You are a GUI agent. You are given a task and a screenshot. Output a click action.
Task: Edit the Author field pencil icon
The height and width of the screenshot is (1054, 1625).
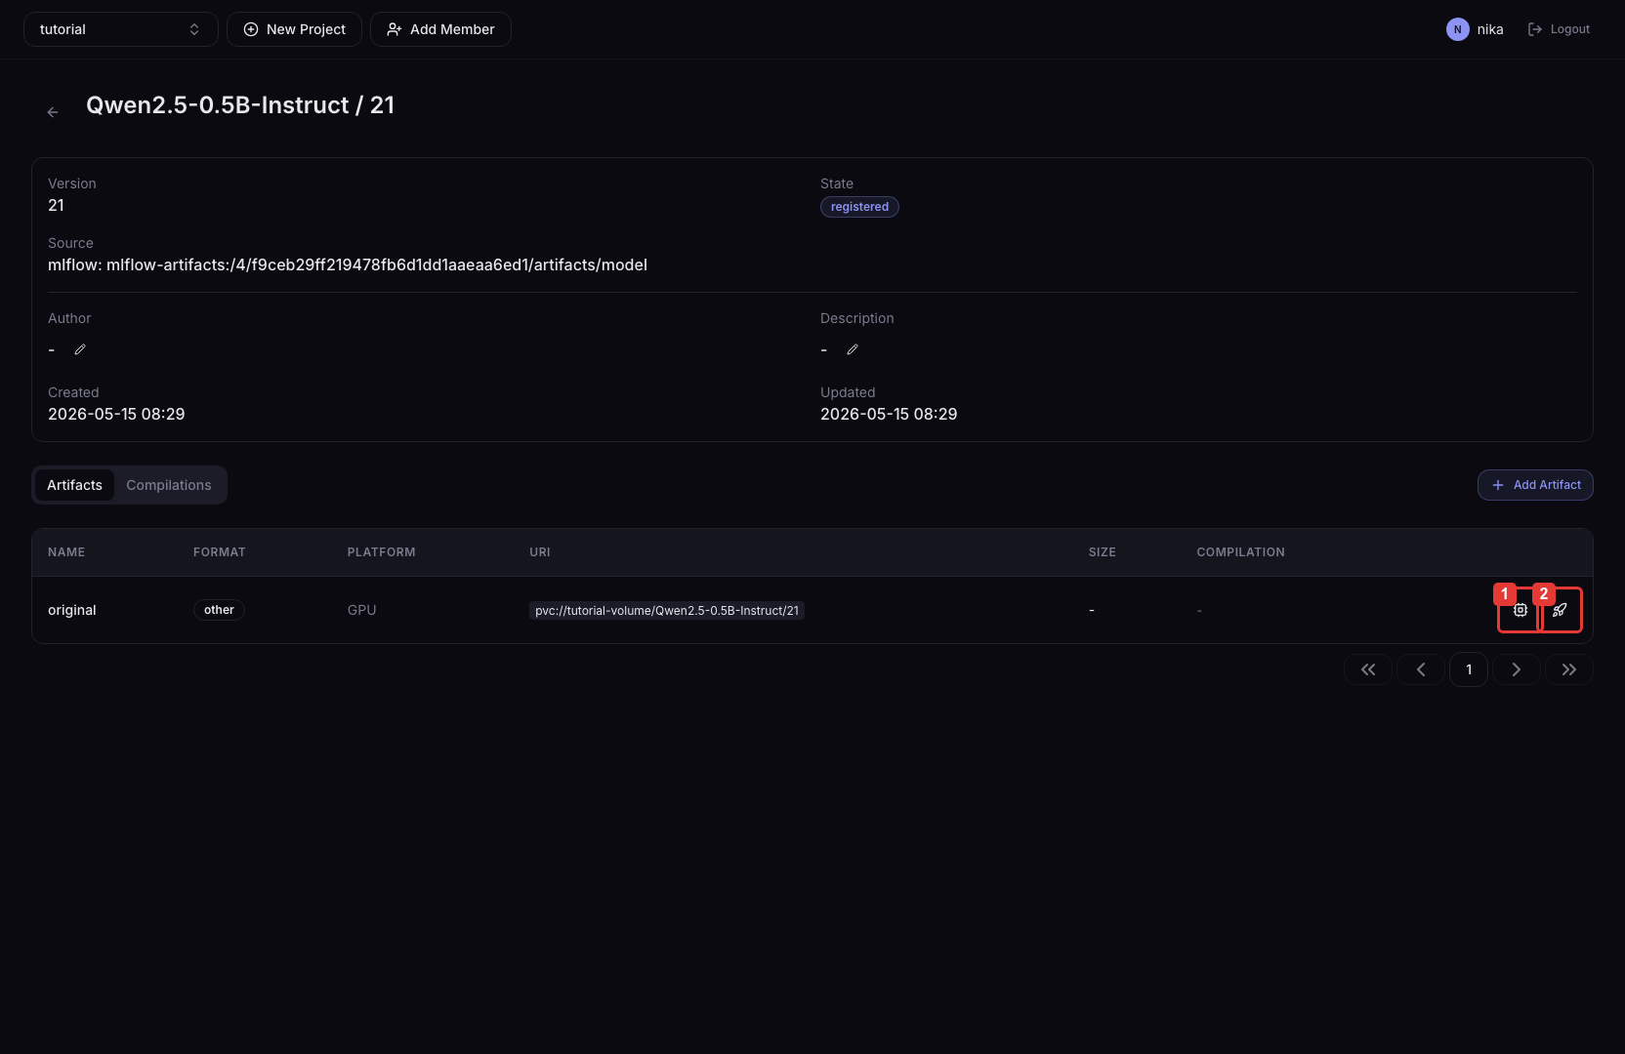(80, 349)
